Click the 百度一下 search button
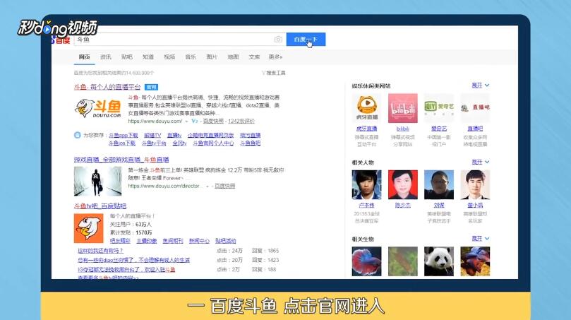This screenshot has width=571, height=320. [x=306, y=40]
